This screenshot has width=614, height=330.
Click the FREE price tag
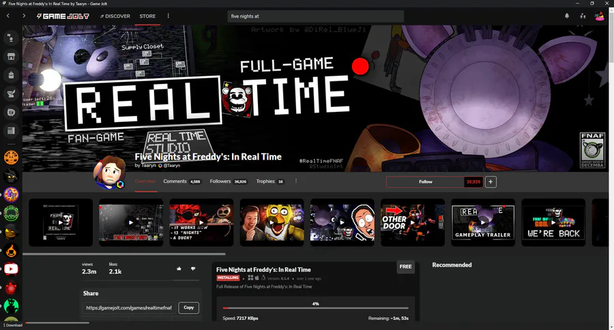point(405,267)
